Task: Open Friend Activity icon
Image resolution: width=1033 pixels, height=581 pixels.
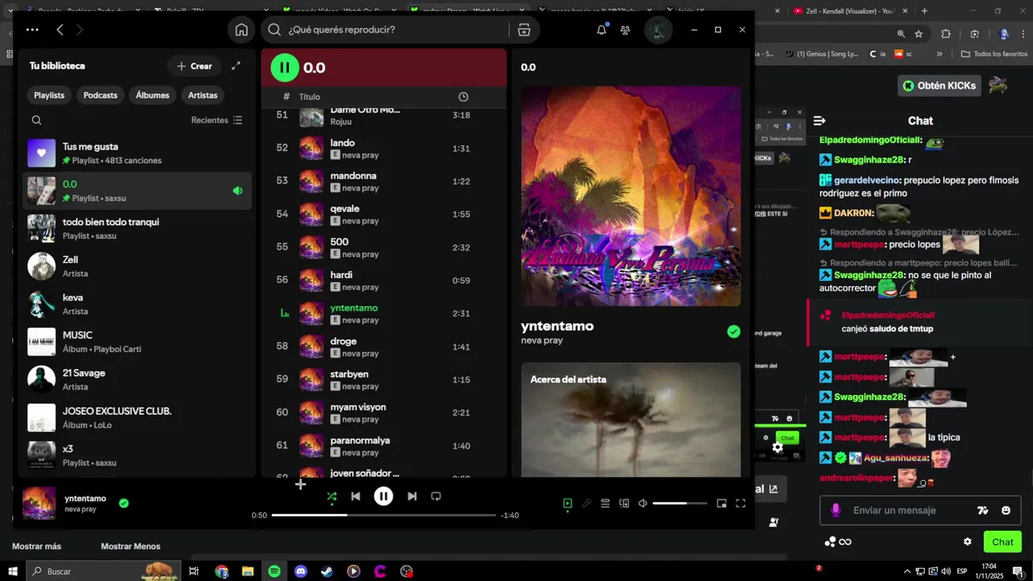Action: (625, 30)
